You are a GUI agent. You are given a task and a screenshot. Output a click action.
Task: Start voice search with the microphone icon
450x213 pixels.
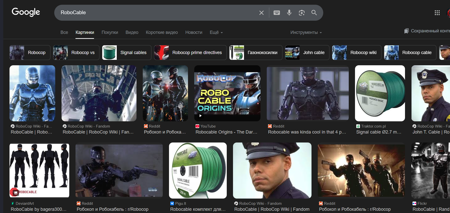[289, 13]
